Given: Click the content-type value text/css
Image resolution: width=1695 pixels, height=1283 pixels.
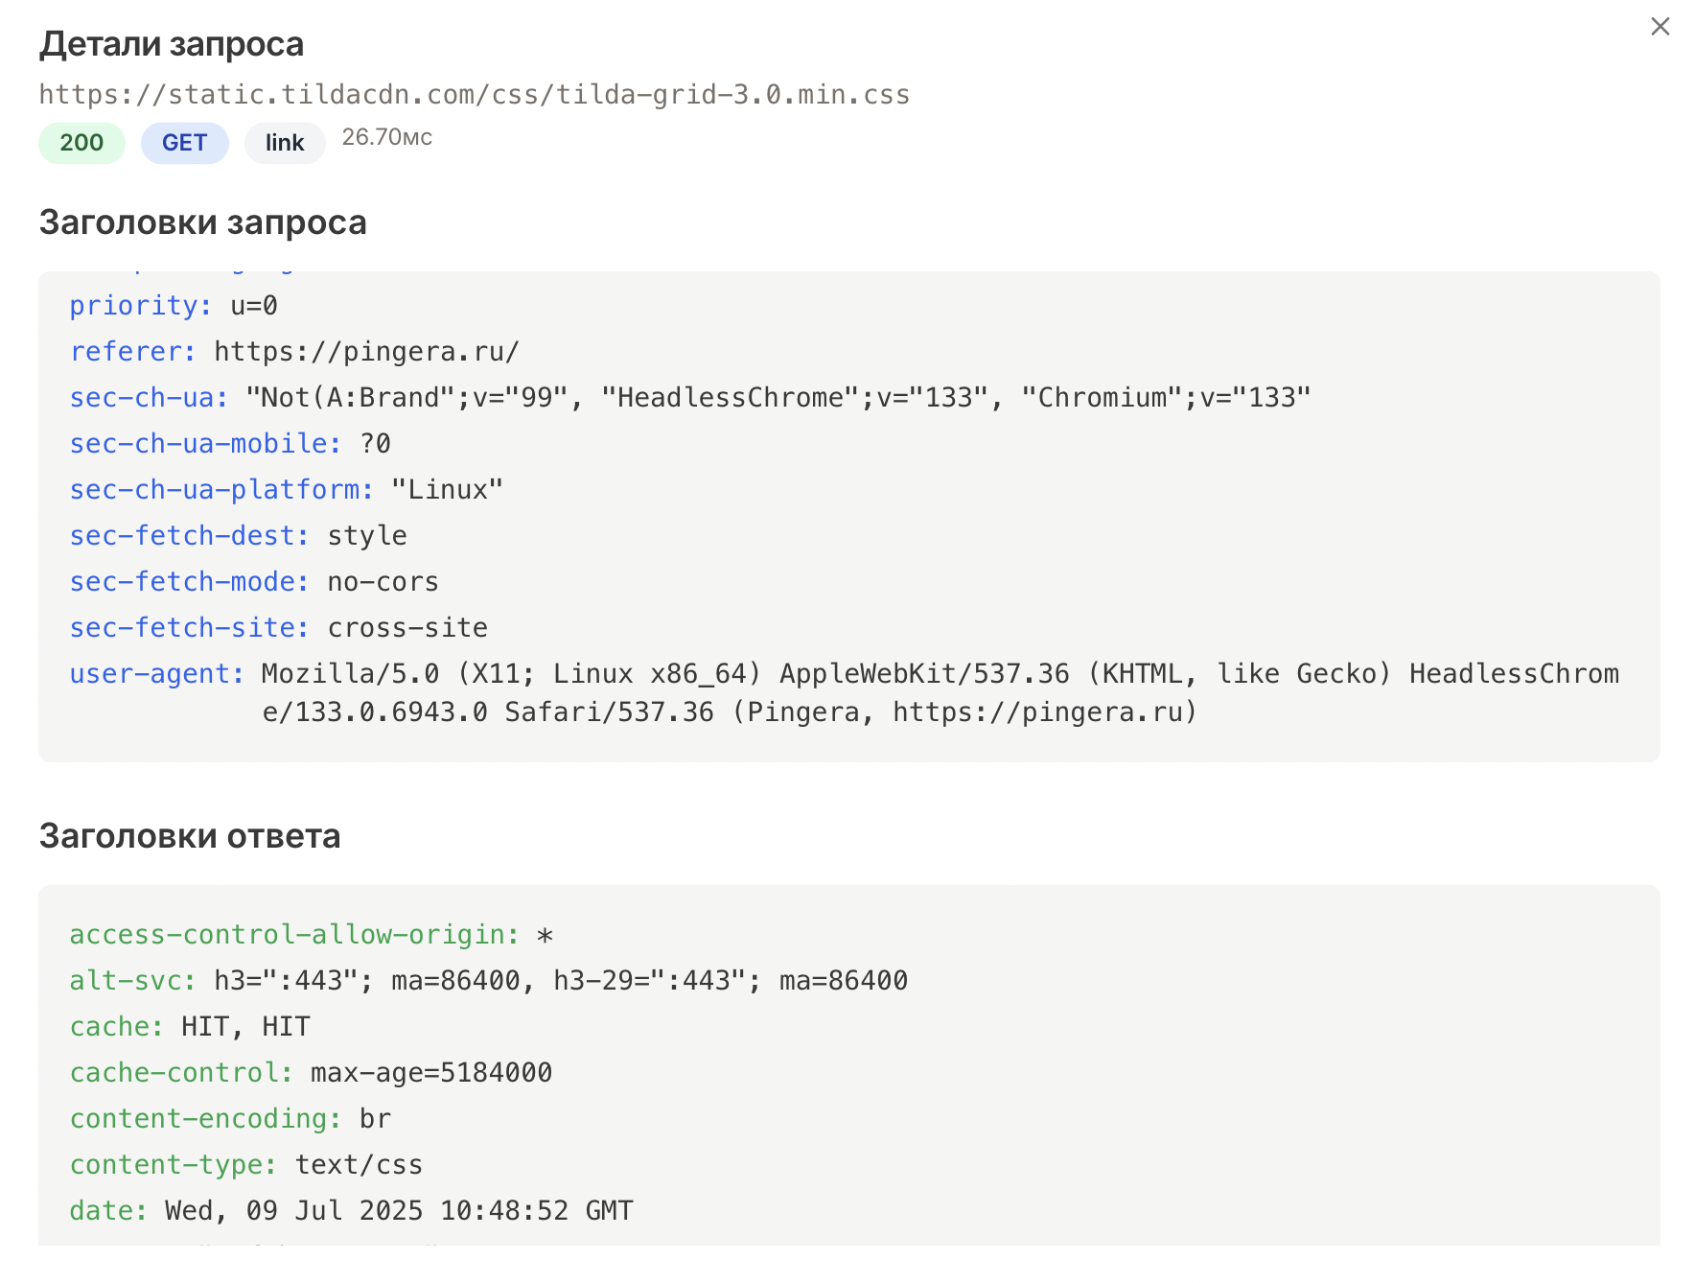Looking at the screenshot, I should click(x=359, y=1165).
